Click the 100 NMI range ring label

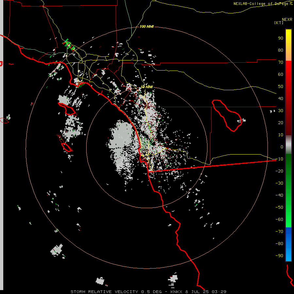tap(147, 27)
